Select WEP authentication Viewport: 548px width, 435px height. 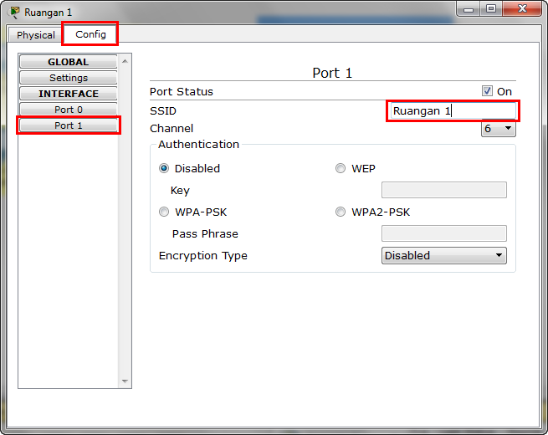point(341,168)
